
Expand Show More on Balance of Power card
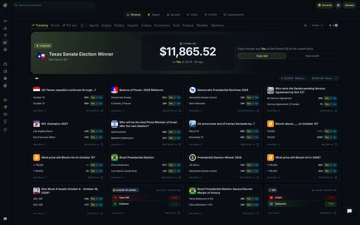click(117, 111)
